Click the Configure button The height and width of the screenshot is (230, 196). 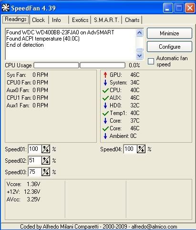pyautogui.click(x=169, y=47)
